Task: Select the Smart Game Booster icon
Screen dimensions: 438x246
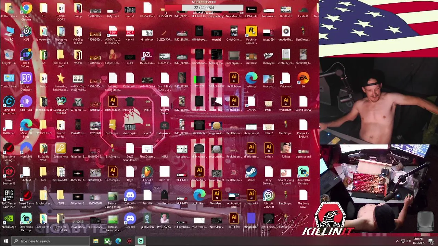Action: click(x=26, y=195)
